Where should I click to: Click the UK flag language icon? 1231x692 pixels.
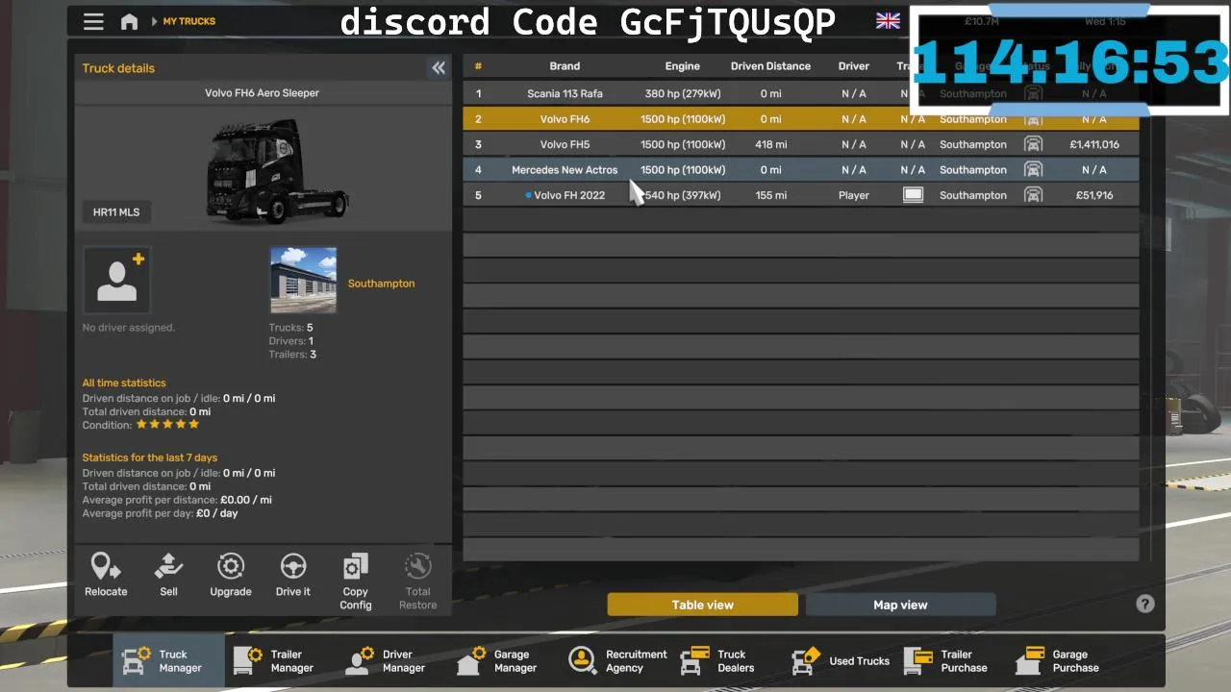coord(888,20)
